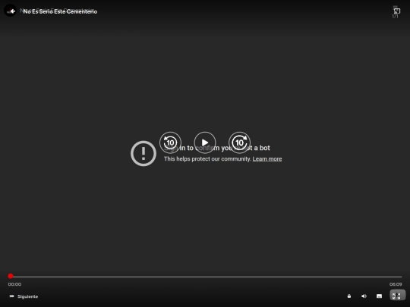The image size is (410, 307).
Task: Click the elapsed time 00:00
Action: (x=14, y=284)
